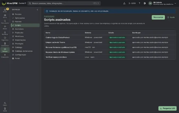Click the Novo script button
This screenshot has height=113, width=179.
158,17
